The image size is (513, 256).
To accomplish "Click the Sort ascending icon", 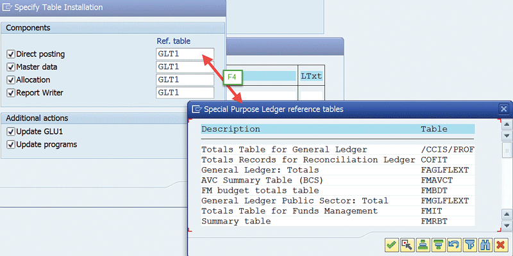I will pos(423,244).
